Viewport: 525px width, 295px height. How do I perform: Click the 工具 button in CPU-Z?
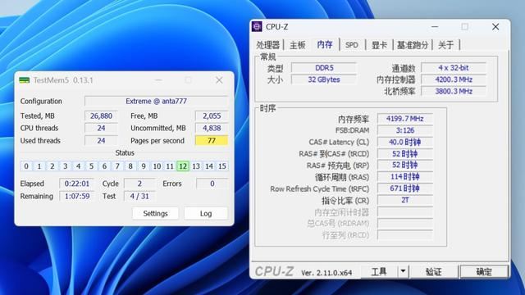click(379, 271)
